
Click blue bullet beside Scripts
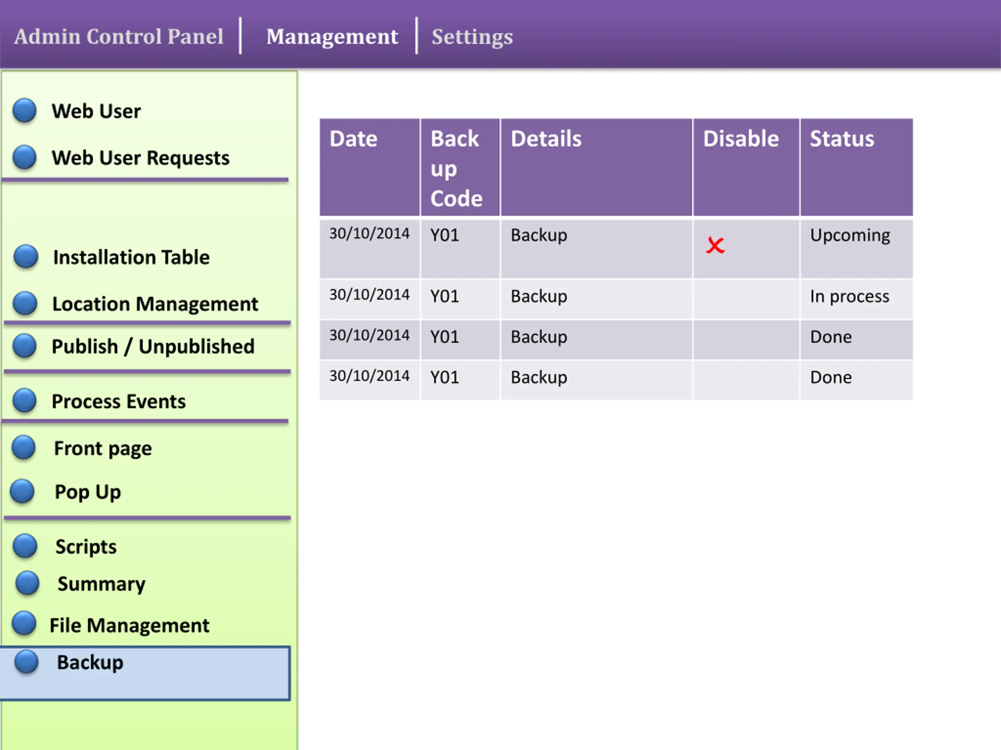(x=25, y=546)
